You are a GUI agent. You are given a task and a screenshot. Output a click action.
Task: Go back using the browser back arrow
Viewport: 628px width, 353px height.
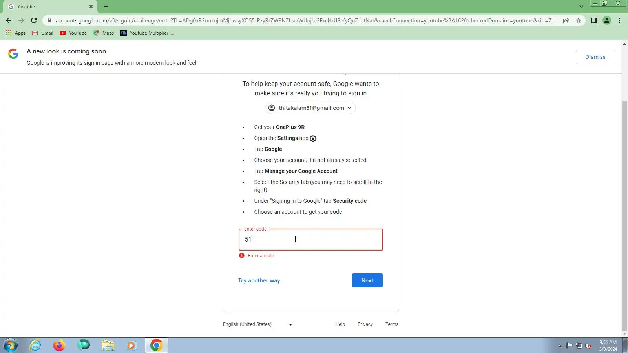[9, 20]
